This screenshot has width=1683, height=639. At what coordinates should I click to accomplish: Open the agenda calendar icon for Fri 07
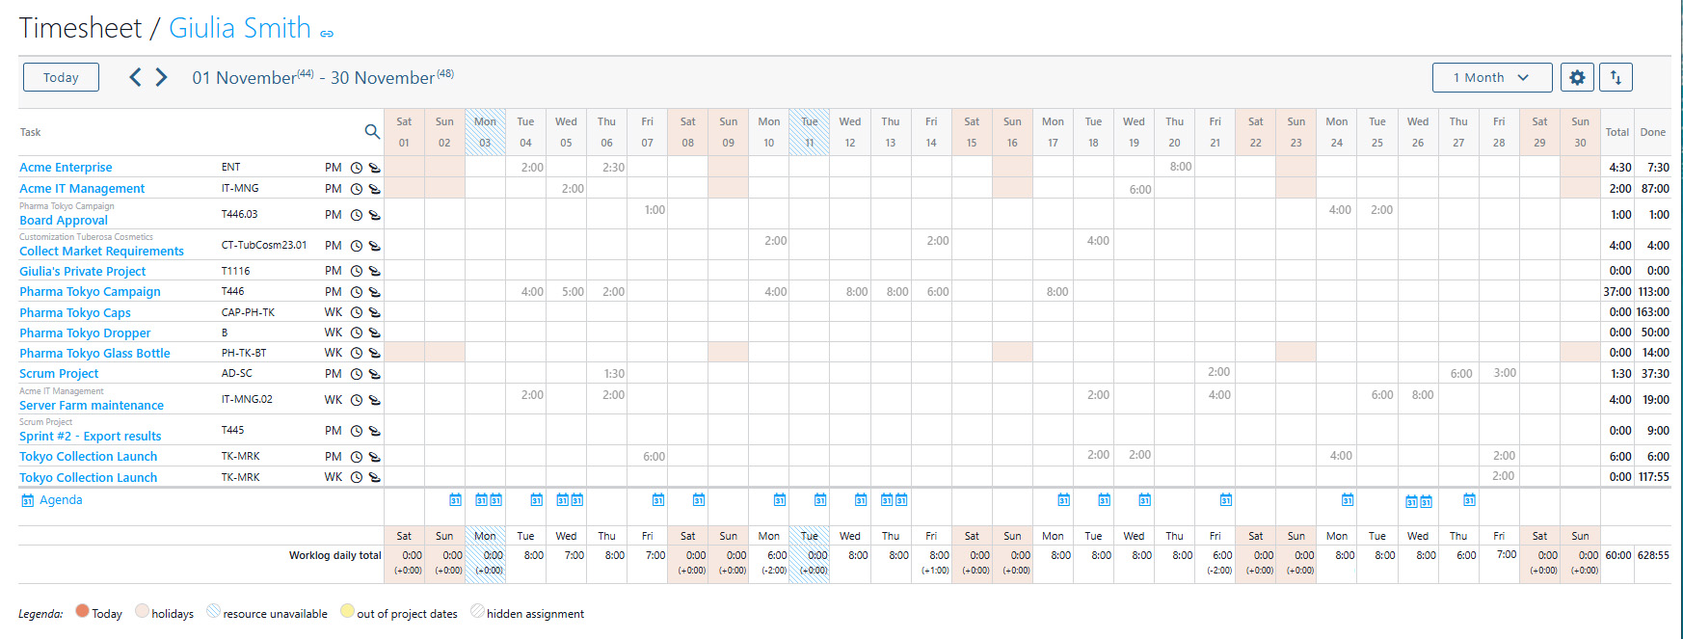(657, 499)
